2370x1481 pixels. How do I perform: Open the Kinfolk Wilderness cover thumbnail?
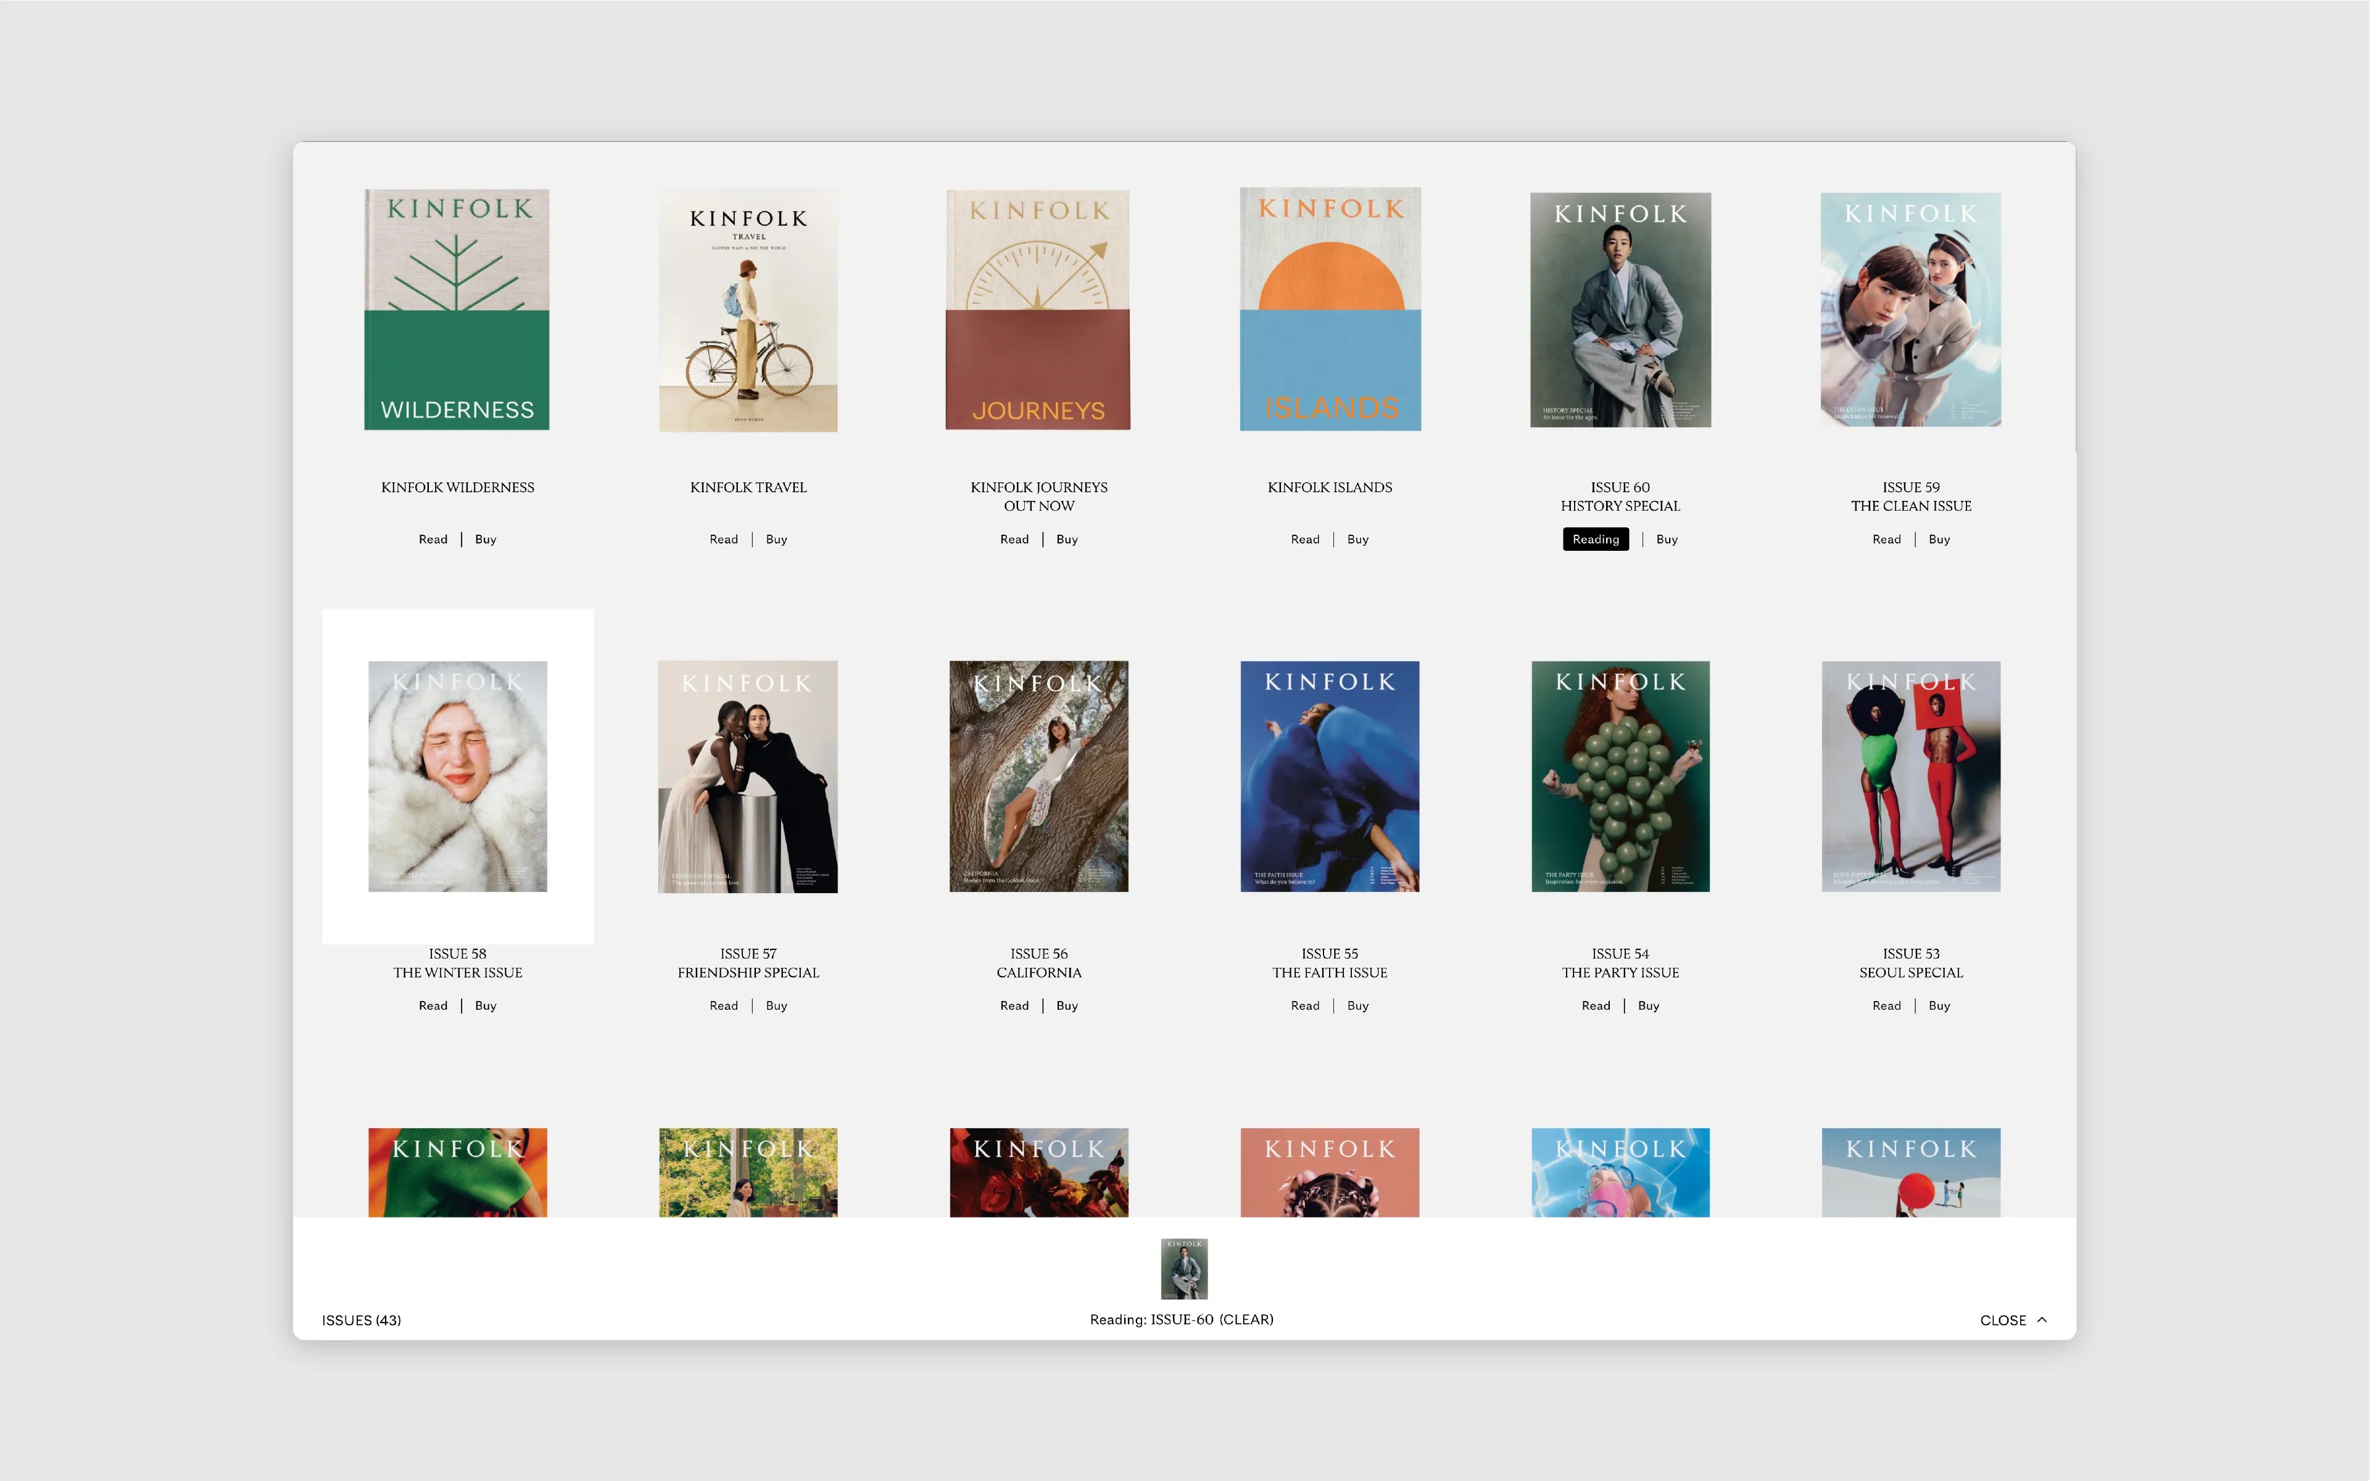point(457,310)
